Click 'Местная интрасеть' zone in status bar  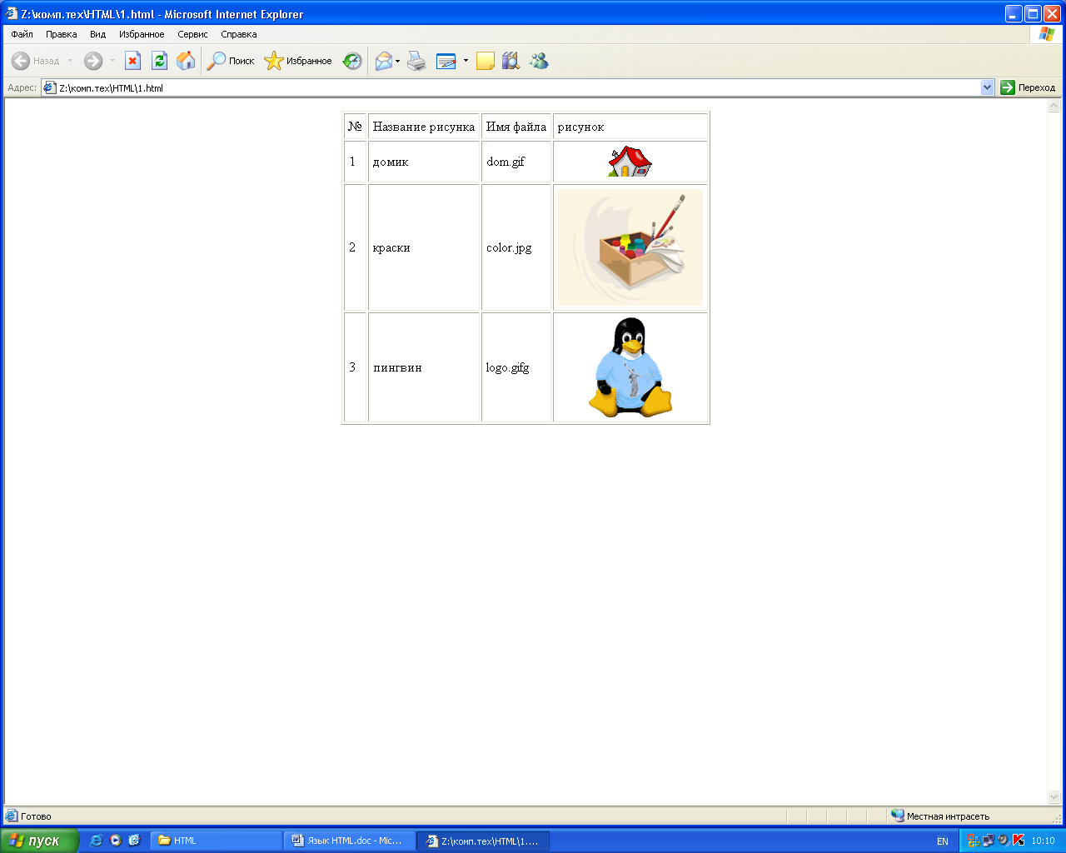click(x=948, y=816)
